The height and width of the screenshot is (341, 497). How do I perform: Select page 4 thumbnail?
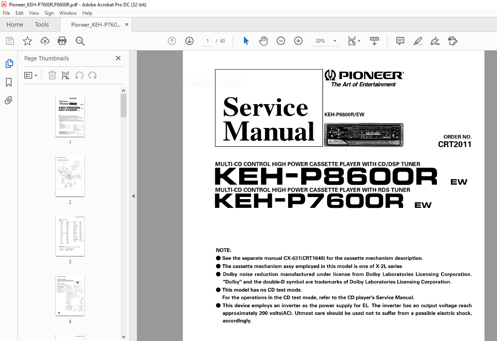pyautogui.click(x=70, y=295)
